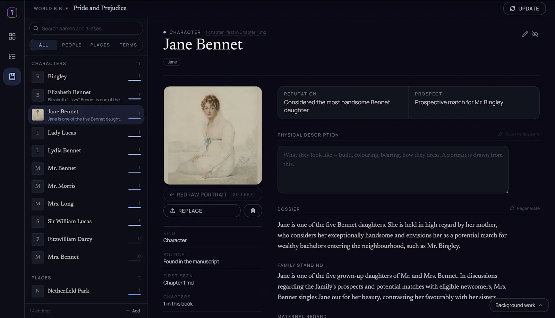Click Mr. Bennet's letter M avatar
The height and width of the screenshot is (318, 555).
38,168
